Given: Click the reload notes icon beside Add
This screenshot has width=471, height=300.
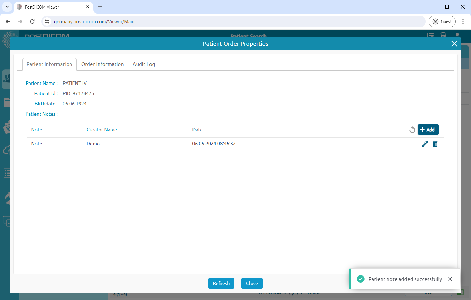Looking at the screenshot, I should click(x=412, y=130).
